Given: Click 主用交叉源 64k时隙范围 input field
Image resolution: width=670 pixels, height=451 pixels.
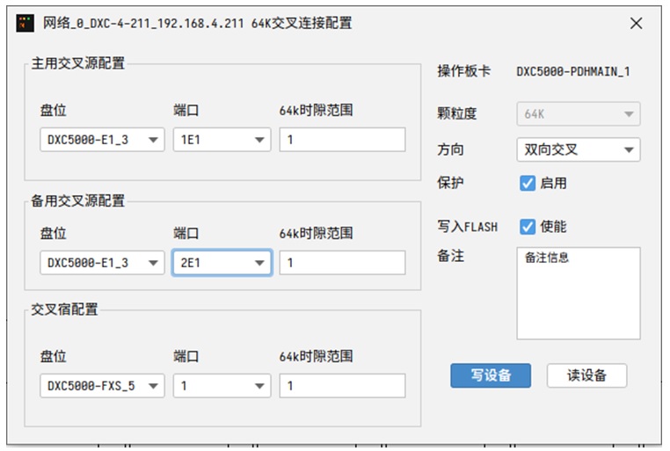Looking at the screenshot, I should [342, 140].
